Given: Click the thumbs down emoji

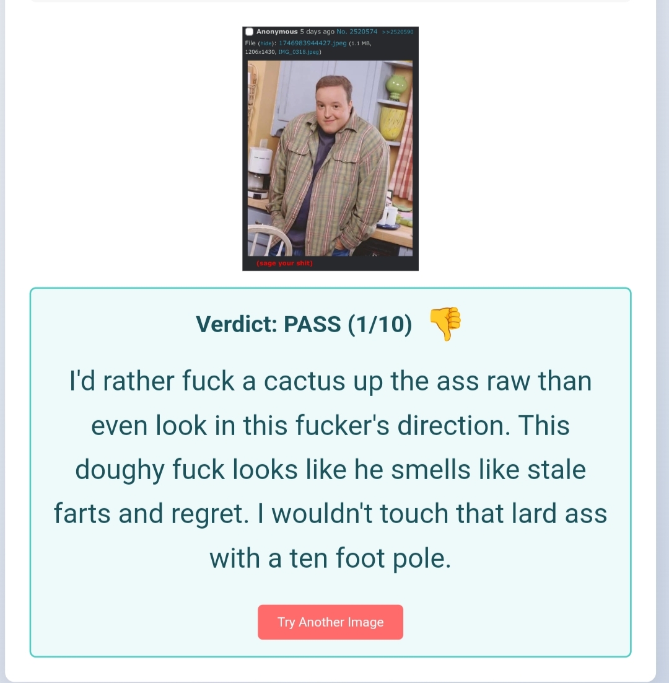Looking at the screenshot, I should tap(445, 324).
